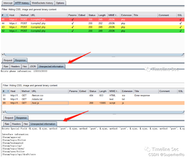The height and width of the screenshot is (159, 188).
Task: Open lower Response tab
Action: point(21,118)
